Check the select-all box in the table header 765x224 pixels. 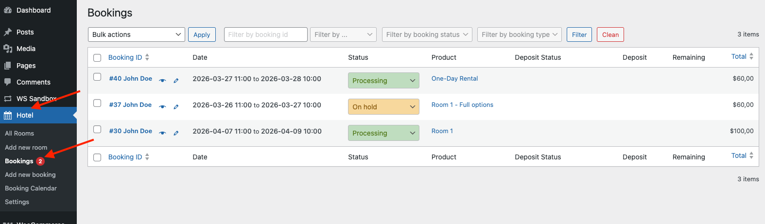tap(97, 58)
